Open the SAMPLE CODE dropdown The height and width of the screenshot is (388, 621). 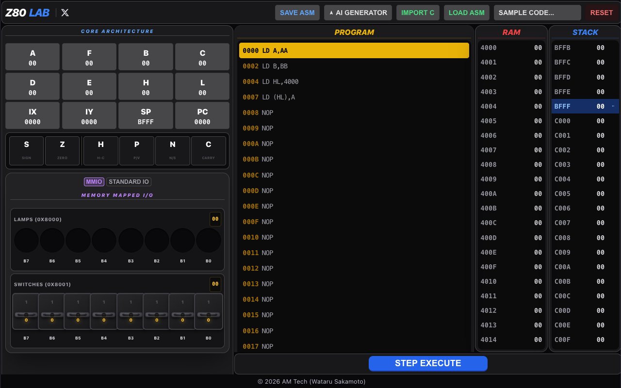[537, 13]
